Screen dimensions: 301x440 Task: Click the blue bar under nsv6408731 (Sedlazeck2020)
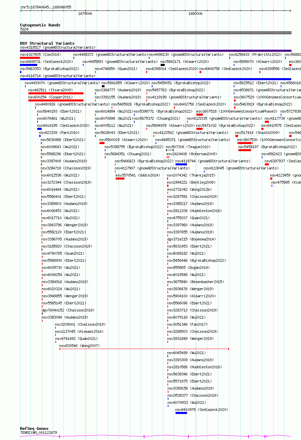(29, 65)
